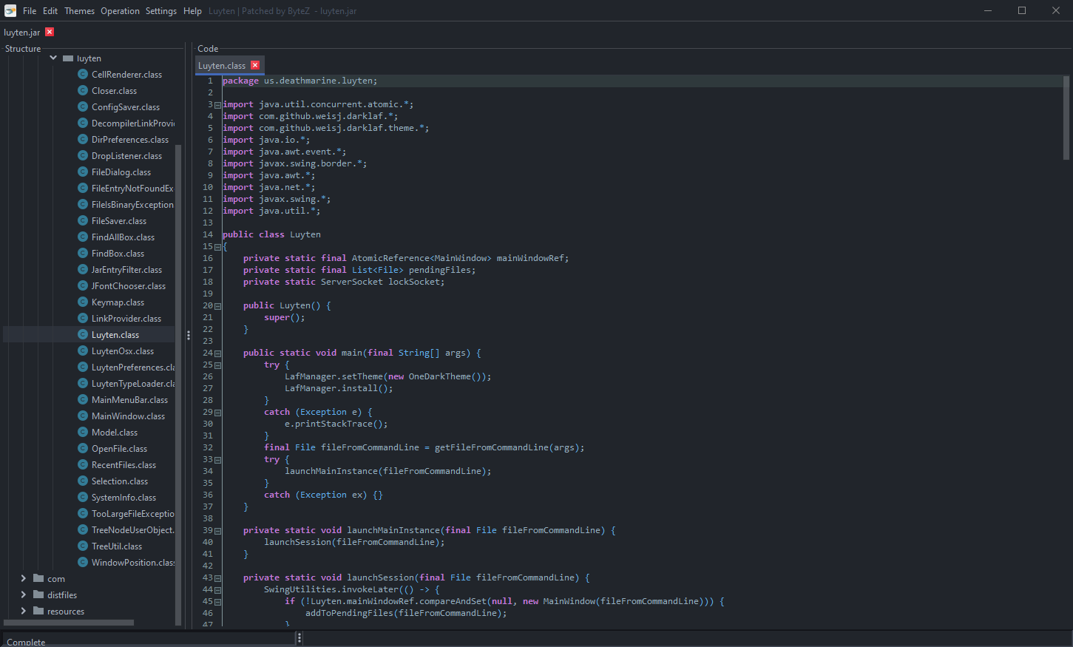The image size is (1073, 647).
Task: Close the luyten.jar file tab
Action: [50, 32]
